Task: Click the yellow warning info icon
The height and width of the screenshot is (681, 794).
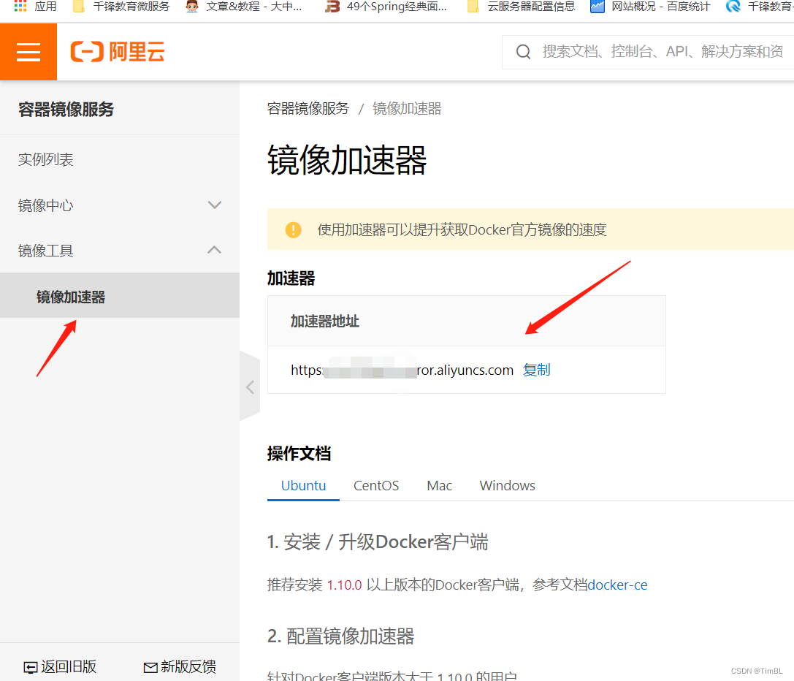Action: point(293,229)
